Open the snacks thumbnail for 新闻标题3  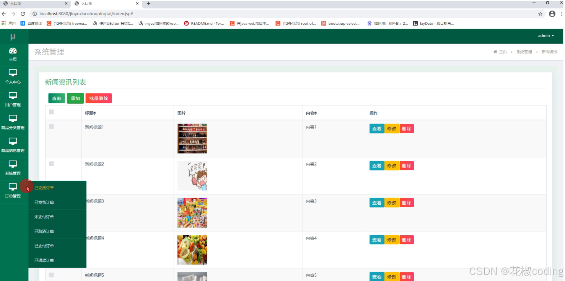pyautogui.click(x=192, y=212)
